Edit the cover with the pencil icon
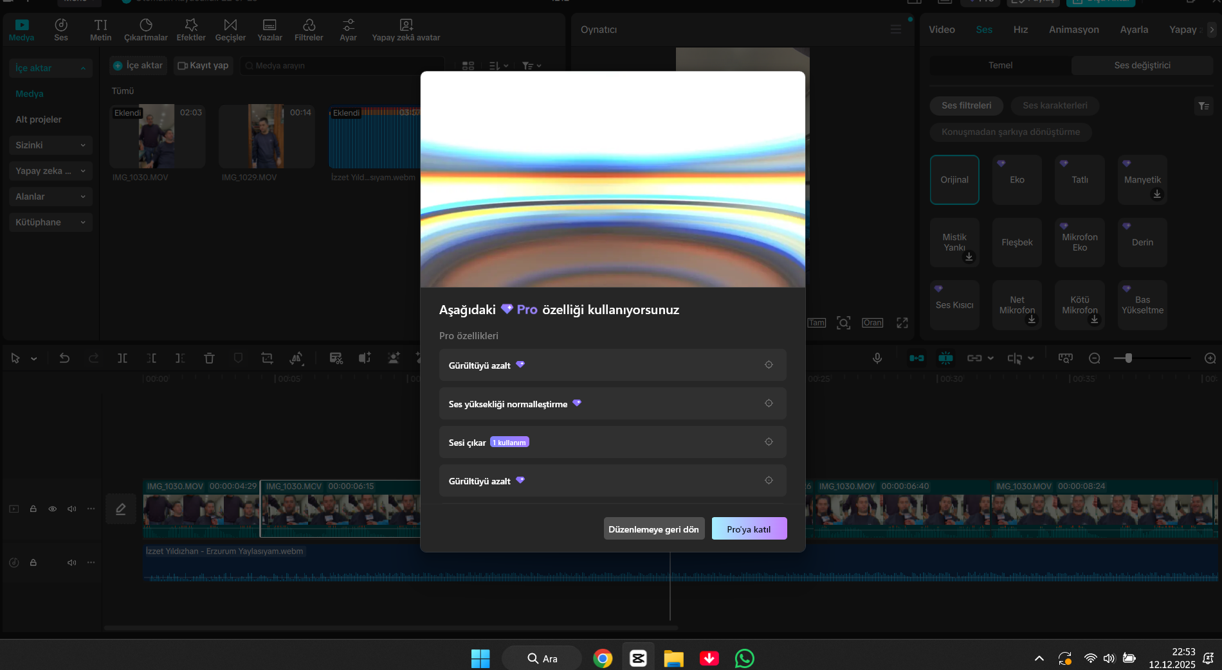This screenshot has height=670, width=1222. (x=120, y=509)
